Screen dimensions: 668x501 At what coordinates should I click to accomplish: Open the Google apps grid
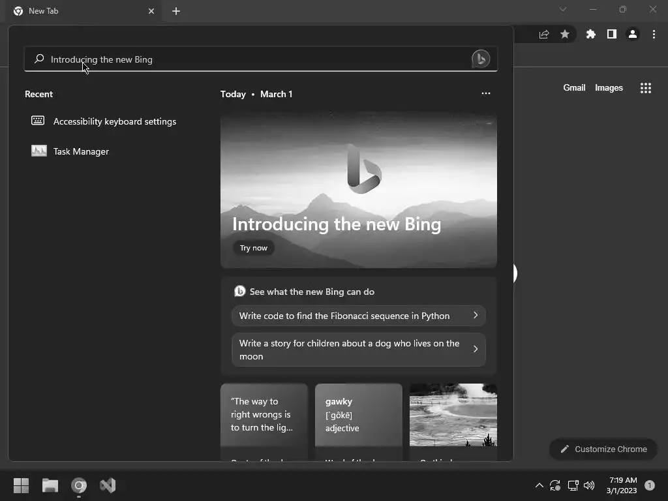coord(645,88)
